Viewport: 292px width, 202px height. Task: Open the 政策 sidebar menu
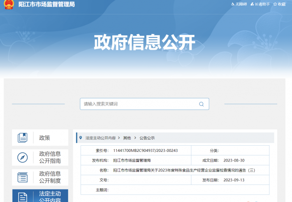pos(40,138)
